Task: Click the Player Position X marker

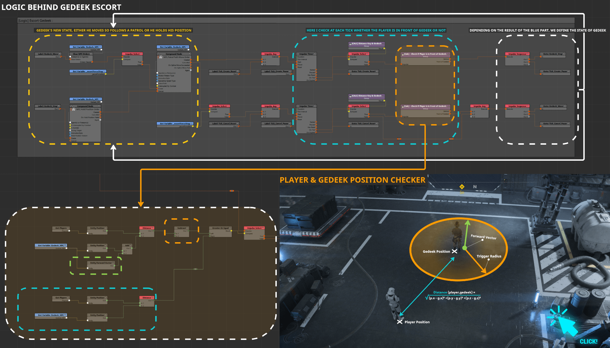Action: (x=400, y=322)
